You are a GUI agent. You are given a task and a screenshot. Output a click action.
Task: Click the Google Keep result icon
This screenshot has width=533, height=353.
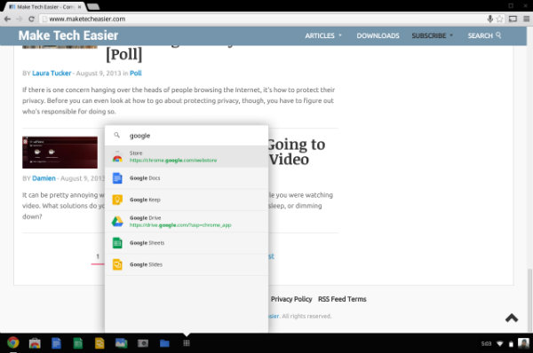tap(117, 200)
